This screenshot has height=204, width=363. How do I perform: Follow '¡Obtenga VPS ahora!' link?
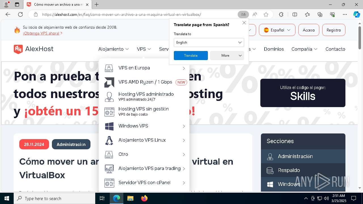coord(43,33)
